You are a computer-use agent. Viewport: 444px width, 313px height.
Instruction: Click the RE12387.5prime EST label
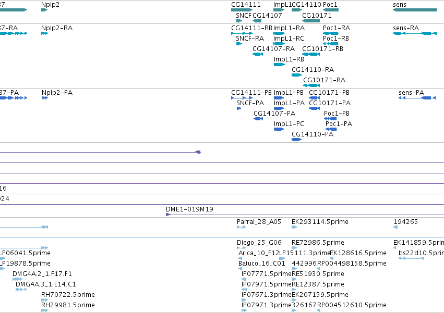click(x=318, y=284)
